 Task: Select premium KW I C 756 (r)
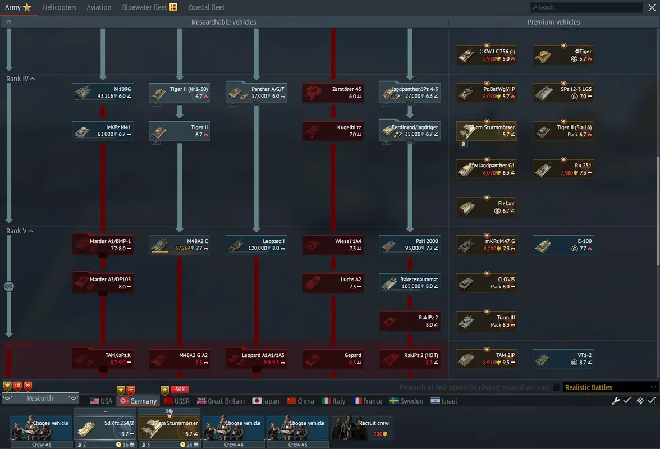click(x=487, y=54)
